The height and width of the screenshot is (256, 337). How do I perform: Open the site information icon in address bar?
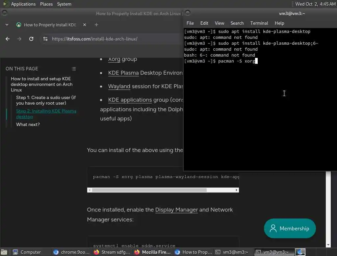[45, 39]
